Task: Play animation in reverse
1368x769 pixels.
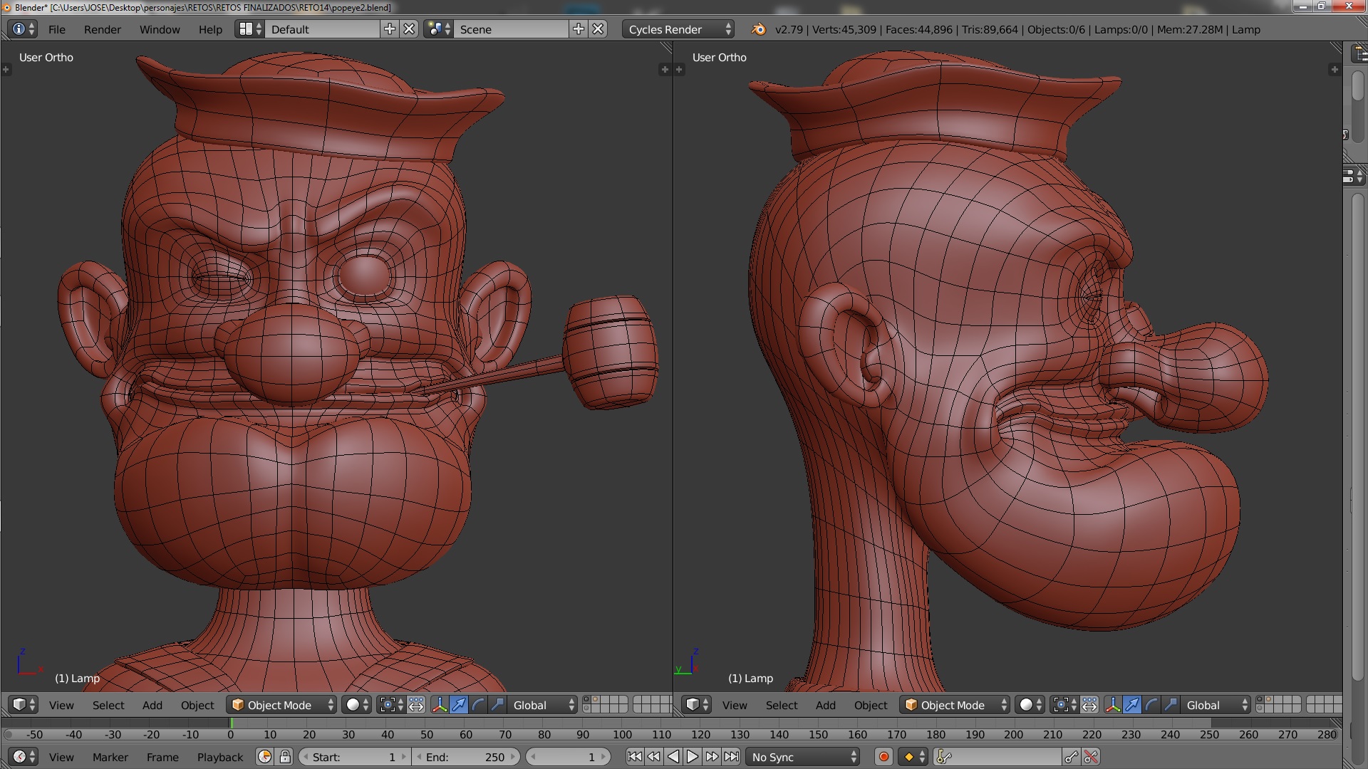Action: 673,757
